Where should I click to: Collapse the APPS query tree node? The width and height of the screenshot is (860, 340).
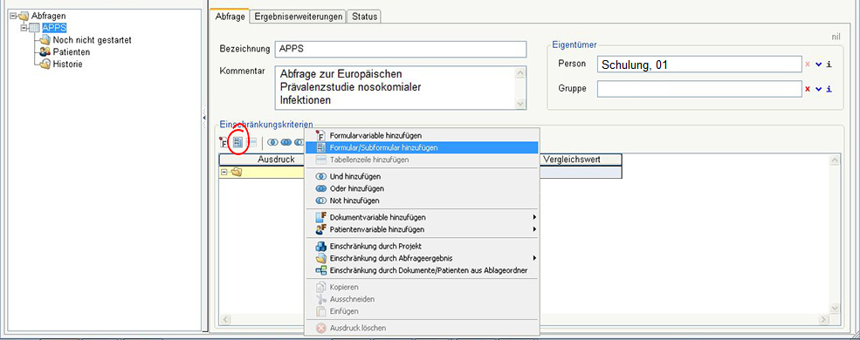(x=24, y=27)
